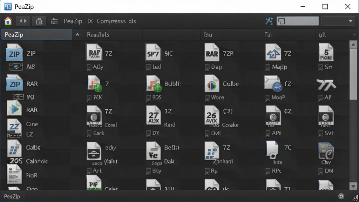Select the white 7Z arrow logo icon
The height and width of the screenshot is (202, 359).
[x=326, y=85]
